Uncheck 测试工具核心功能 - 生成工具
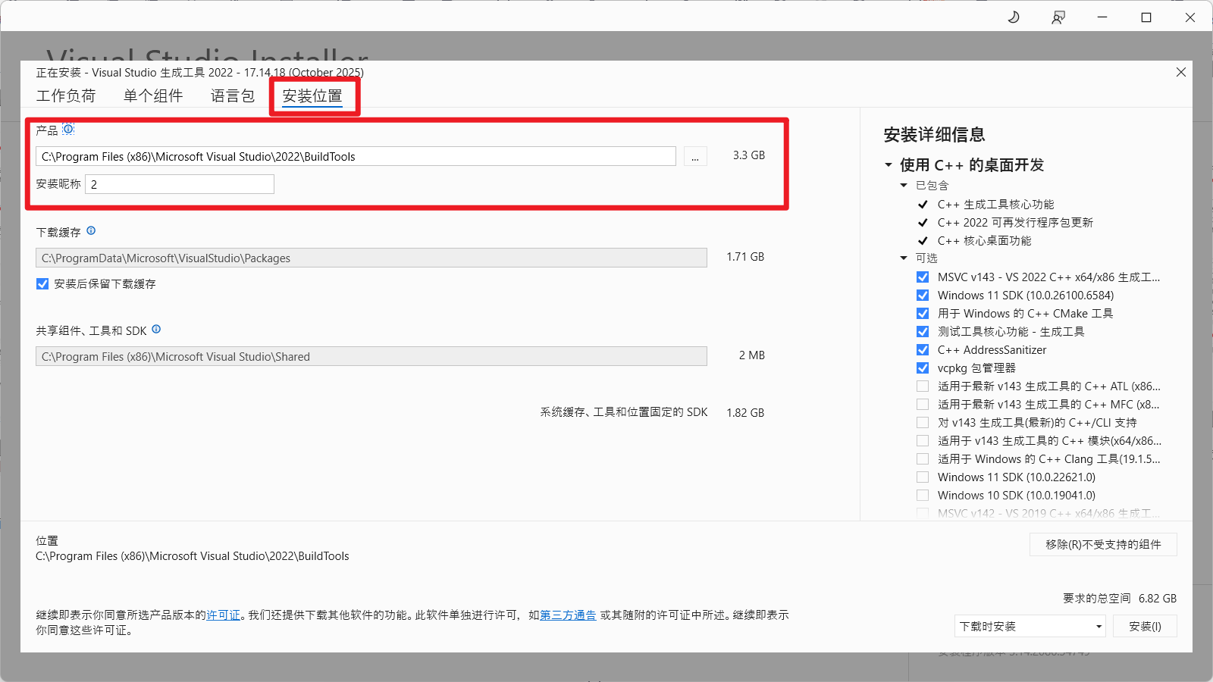Image resolution: width=1213 pixels, height=682 pixels. pos(923,332)
